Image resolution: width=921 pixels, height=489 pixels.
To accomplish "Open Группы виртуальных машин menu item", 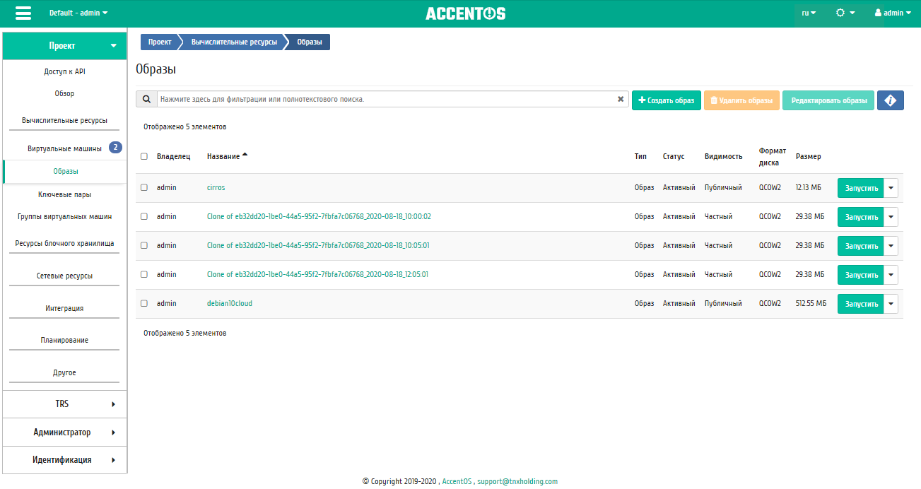I will [64, 216].
